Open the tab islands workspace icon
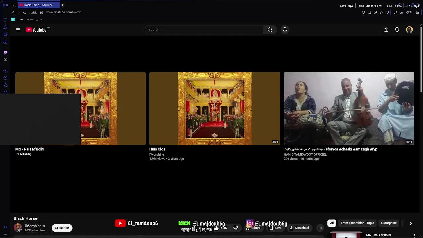 pyautogui.click(x=13, y=5)
